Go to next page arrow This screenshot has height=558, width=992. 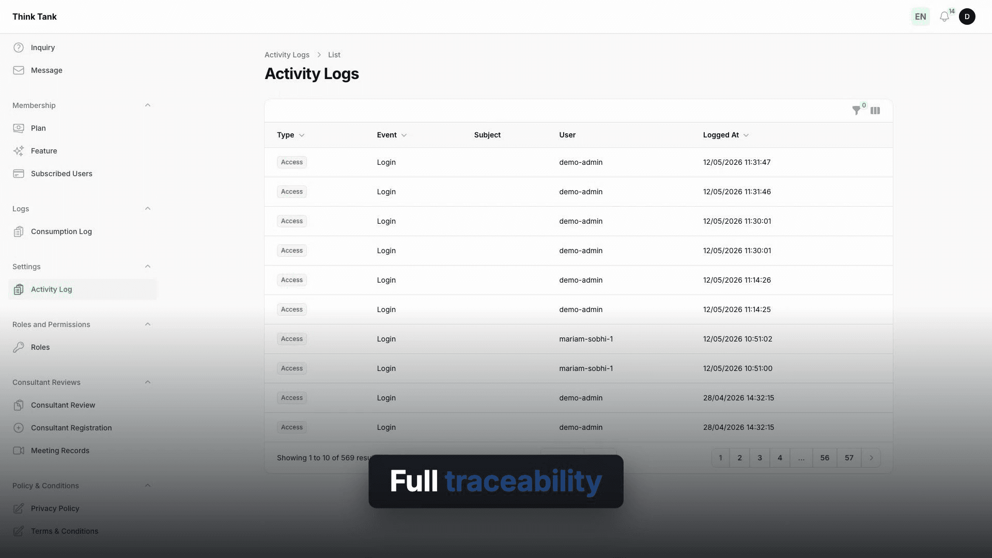(871, 458)
